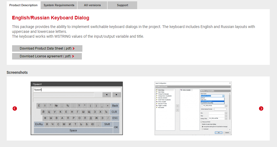Open the Russian keyboard dialog screenshot
The width and height of the screenshot is (277, 147).
(77, 108)
